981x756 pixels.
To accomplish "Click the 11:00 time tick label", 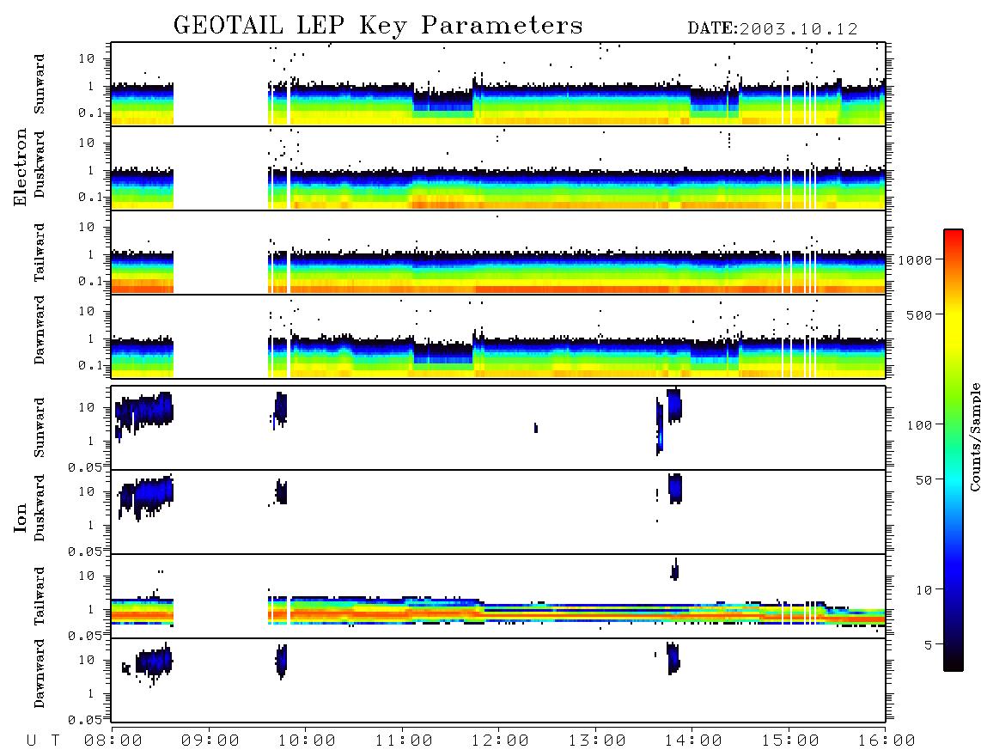I will [x=404, y=741].
